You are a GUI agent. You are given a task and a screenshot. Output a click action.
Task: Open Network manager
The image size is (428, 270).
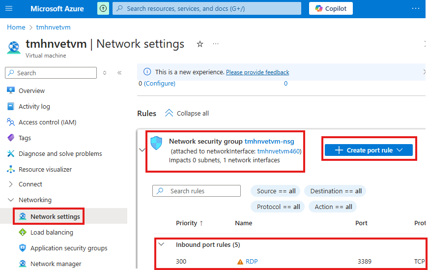pos(56,264)
